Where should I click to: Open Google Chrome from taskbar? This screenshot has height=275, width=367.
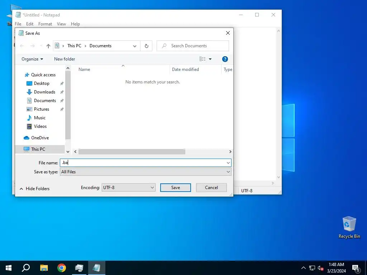pos(62,268)
